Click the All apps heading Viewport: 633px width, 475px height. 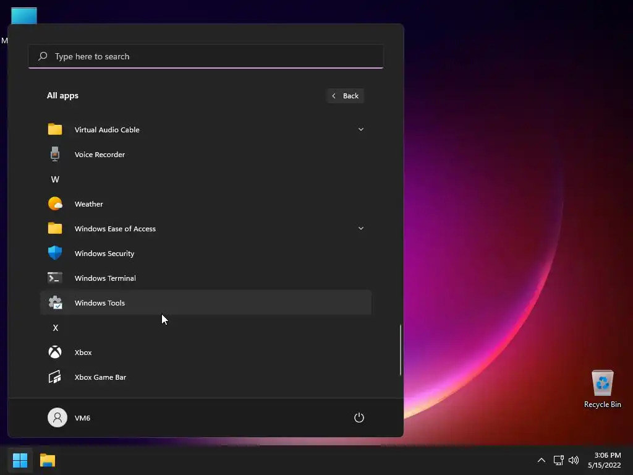[x=62, y=96]
